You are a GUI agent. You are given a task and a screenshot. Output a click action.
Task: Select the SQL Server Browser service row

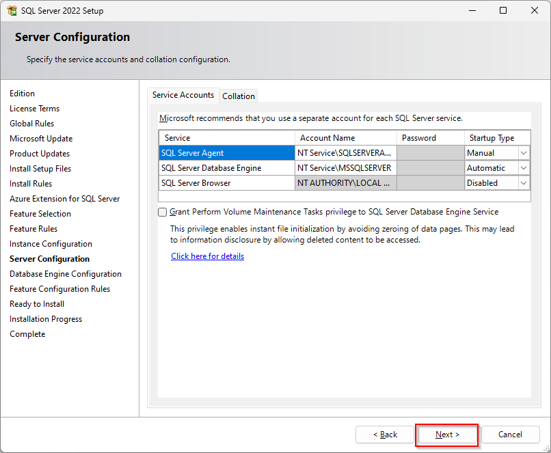pyautogui.click(x=226, y=183)
